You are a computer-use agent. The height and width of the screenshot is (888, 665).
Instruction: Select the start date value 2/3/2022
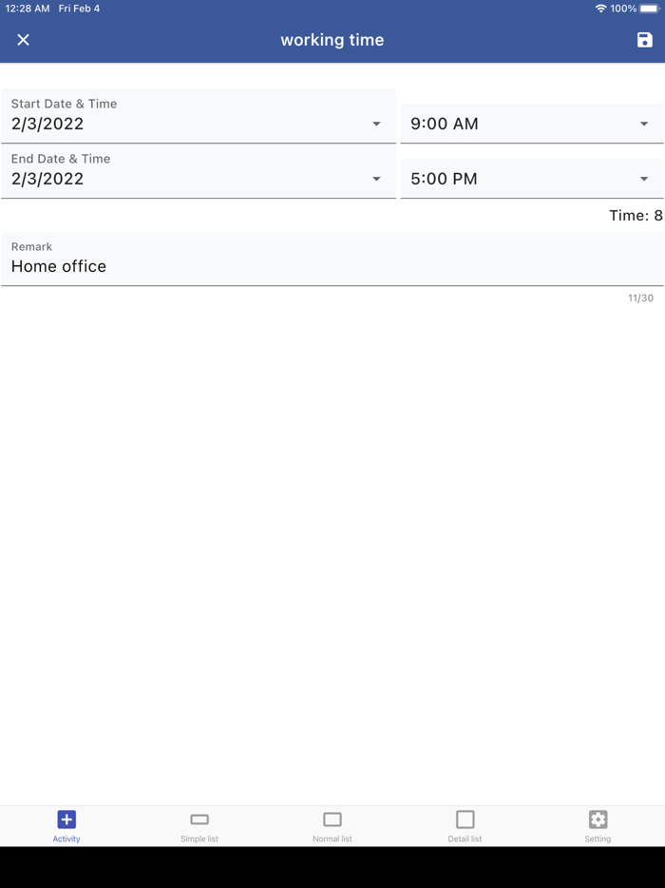(x=47, y=124)
